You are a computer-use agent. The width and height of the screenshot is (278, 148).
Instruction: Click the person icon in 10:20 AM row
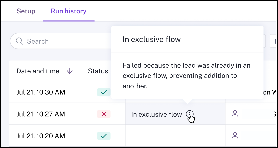(x=235, y=136)
